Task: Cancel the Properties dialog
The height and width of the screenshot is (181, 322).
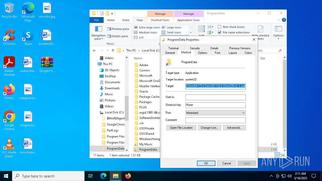Action: pos(226,163)
